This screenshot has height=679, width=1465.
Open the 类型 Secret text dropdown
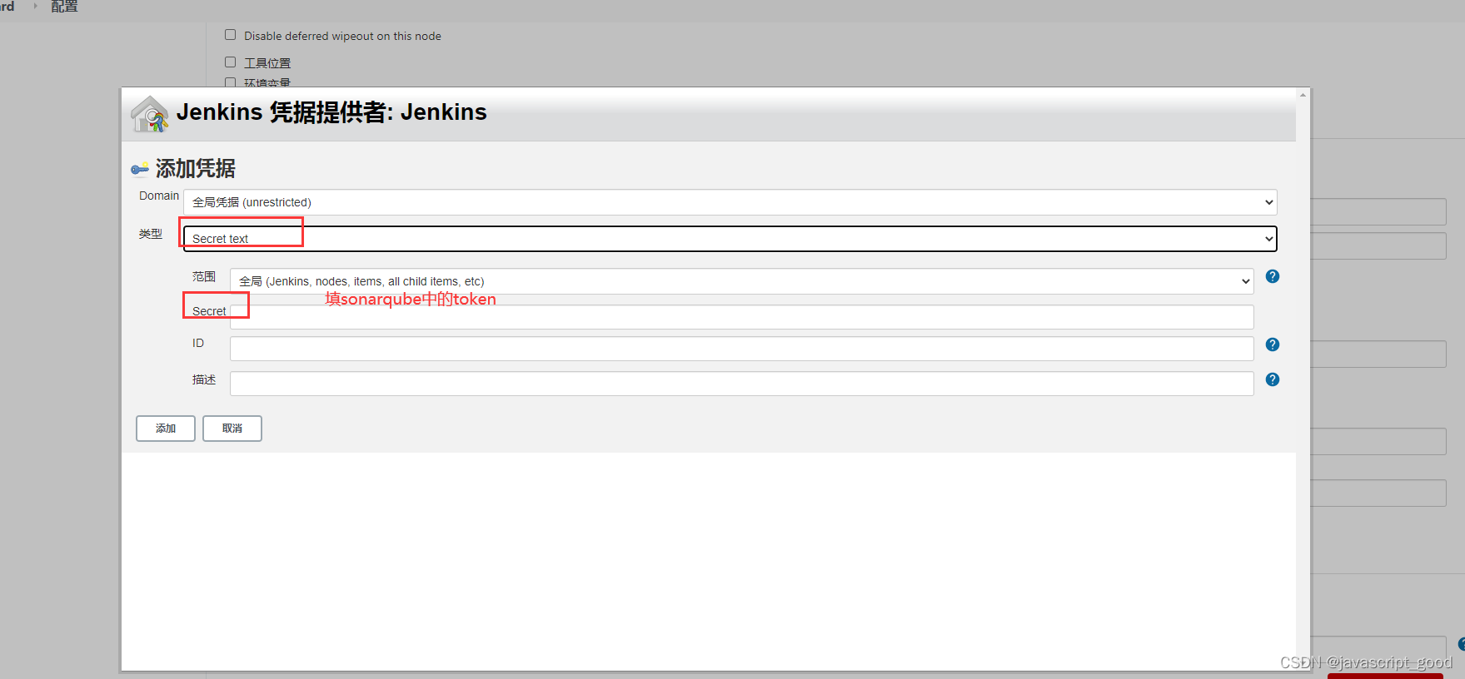(730, 239)
